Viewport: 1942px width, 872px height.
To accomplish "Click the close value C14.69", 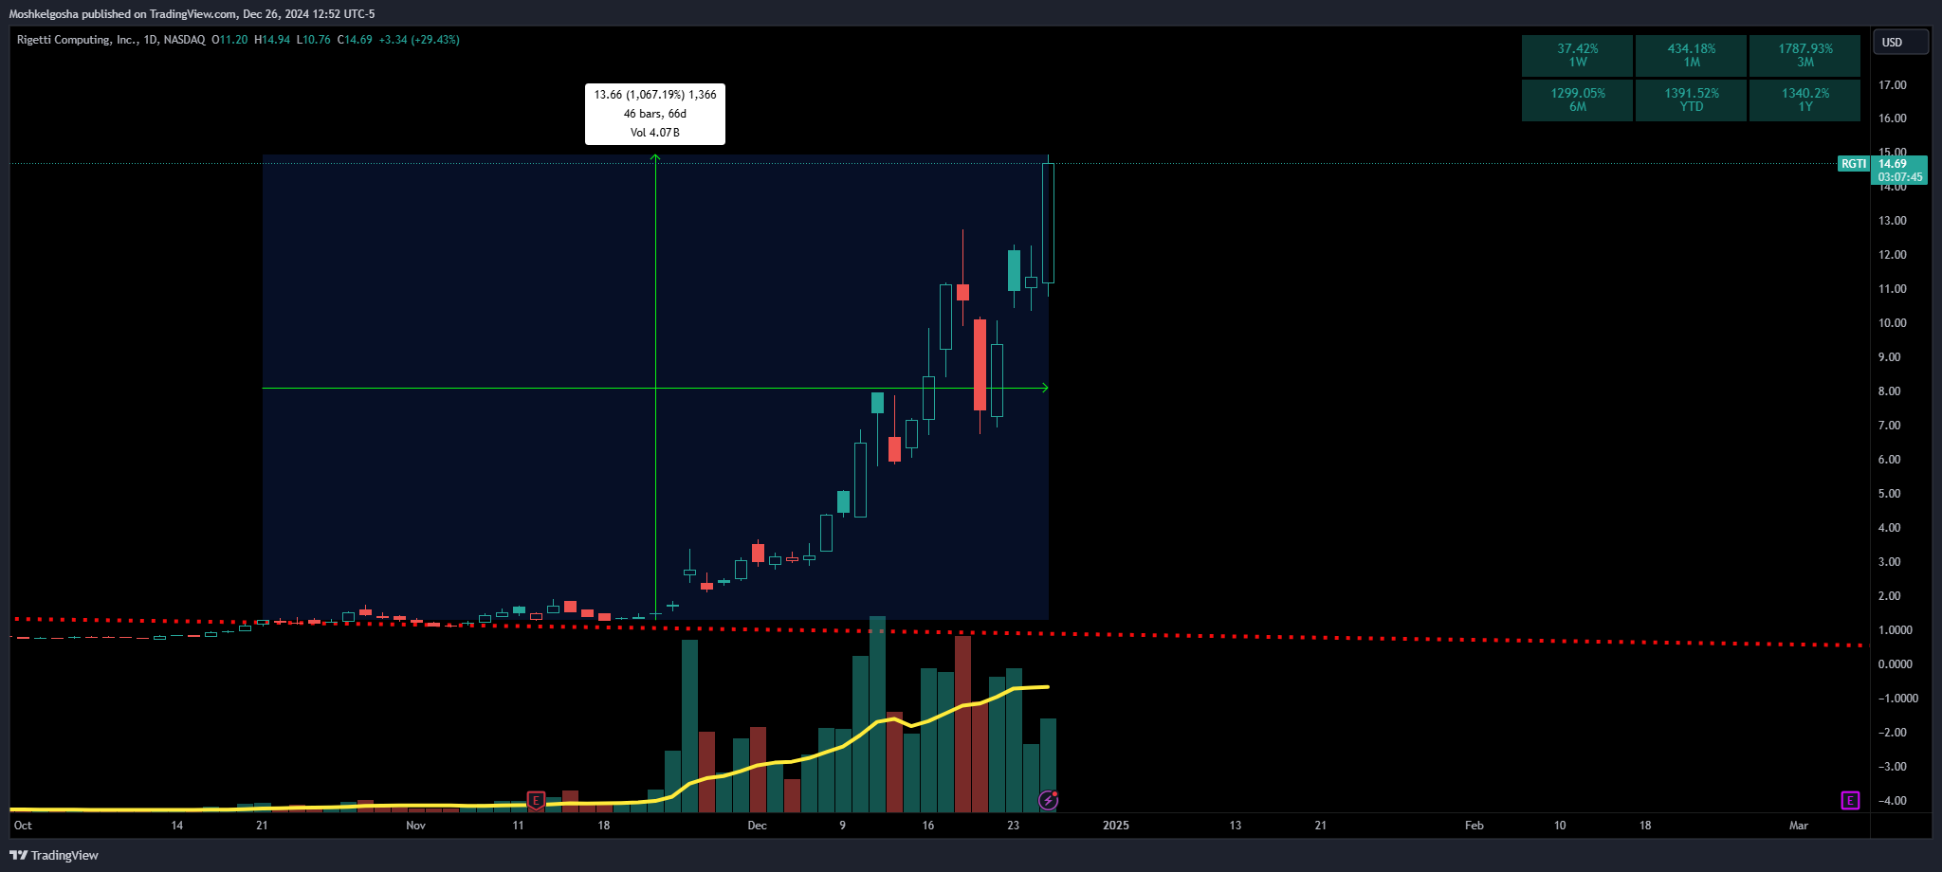I will pos(355,40).
